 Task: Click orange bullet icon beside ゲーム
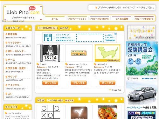(x=6, y=60)
